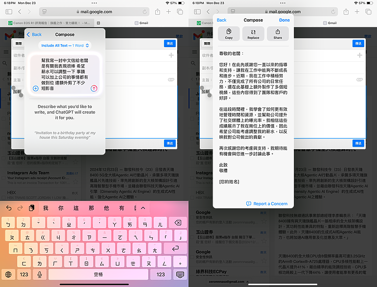Tap the ㄅ key on the keyboard
The image size is (377, 287).
tap(8, 223)
